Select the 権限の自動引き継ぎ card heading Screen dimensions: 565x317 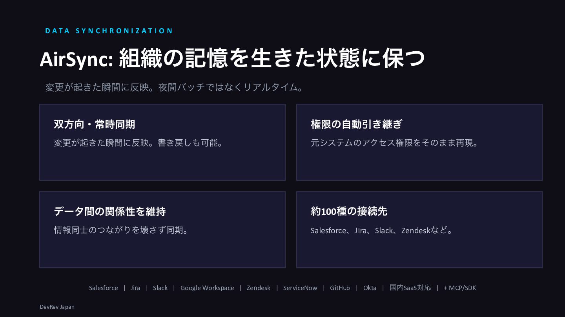pos(357,124)
